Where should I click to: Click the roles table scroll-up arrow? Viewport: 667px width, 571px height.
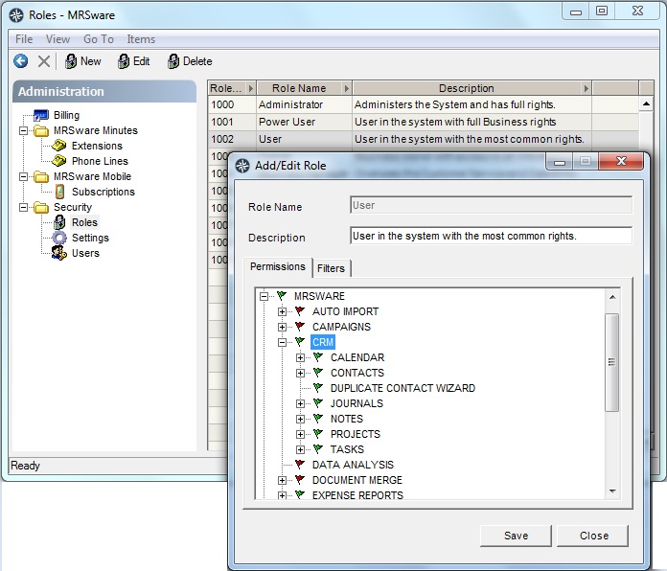646,103
